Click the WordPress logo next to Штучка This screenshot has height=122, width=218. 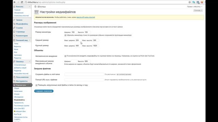(35, 7)
